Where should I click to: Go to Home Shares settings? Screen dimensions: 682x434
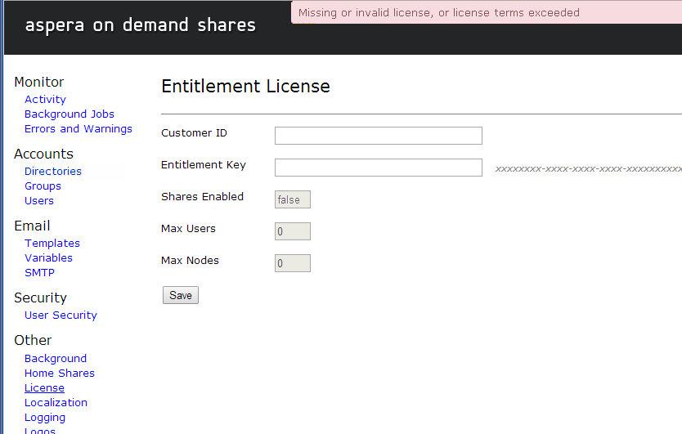pos(60,374)
